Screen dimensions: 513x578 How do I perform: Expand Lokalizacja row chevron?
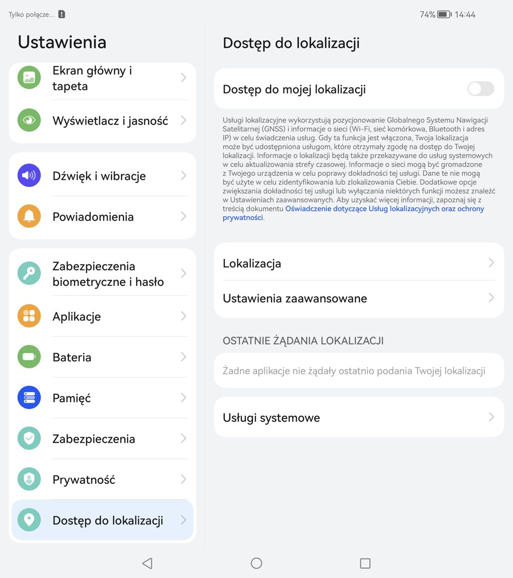point(491,263)
